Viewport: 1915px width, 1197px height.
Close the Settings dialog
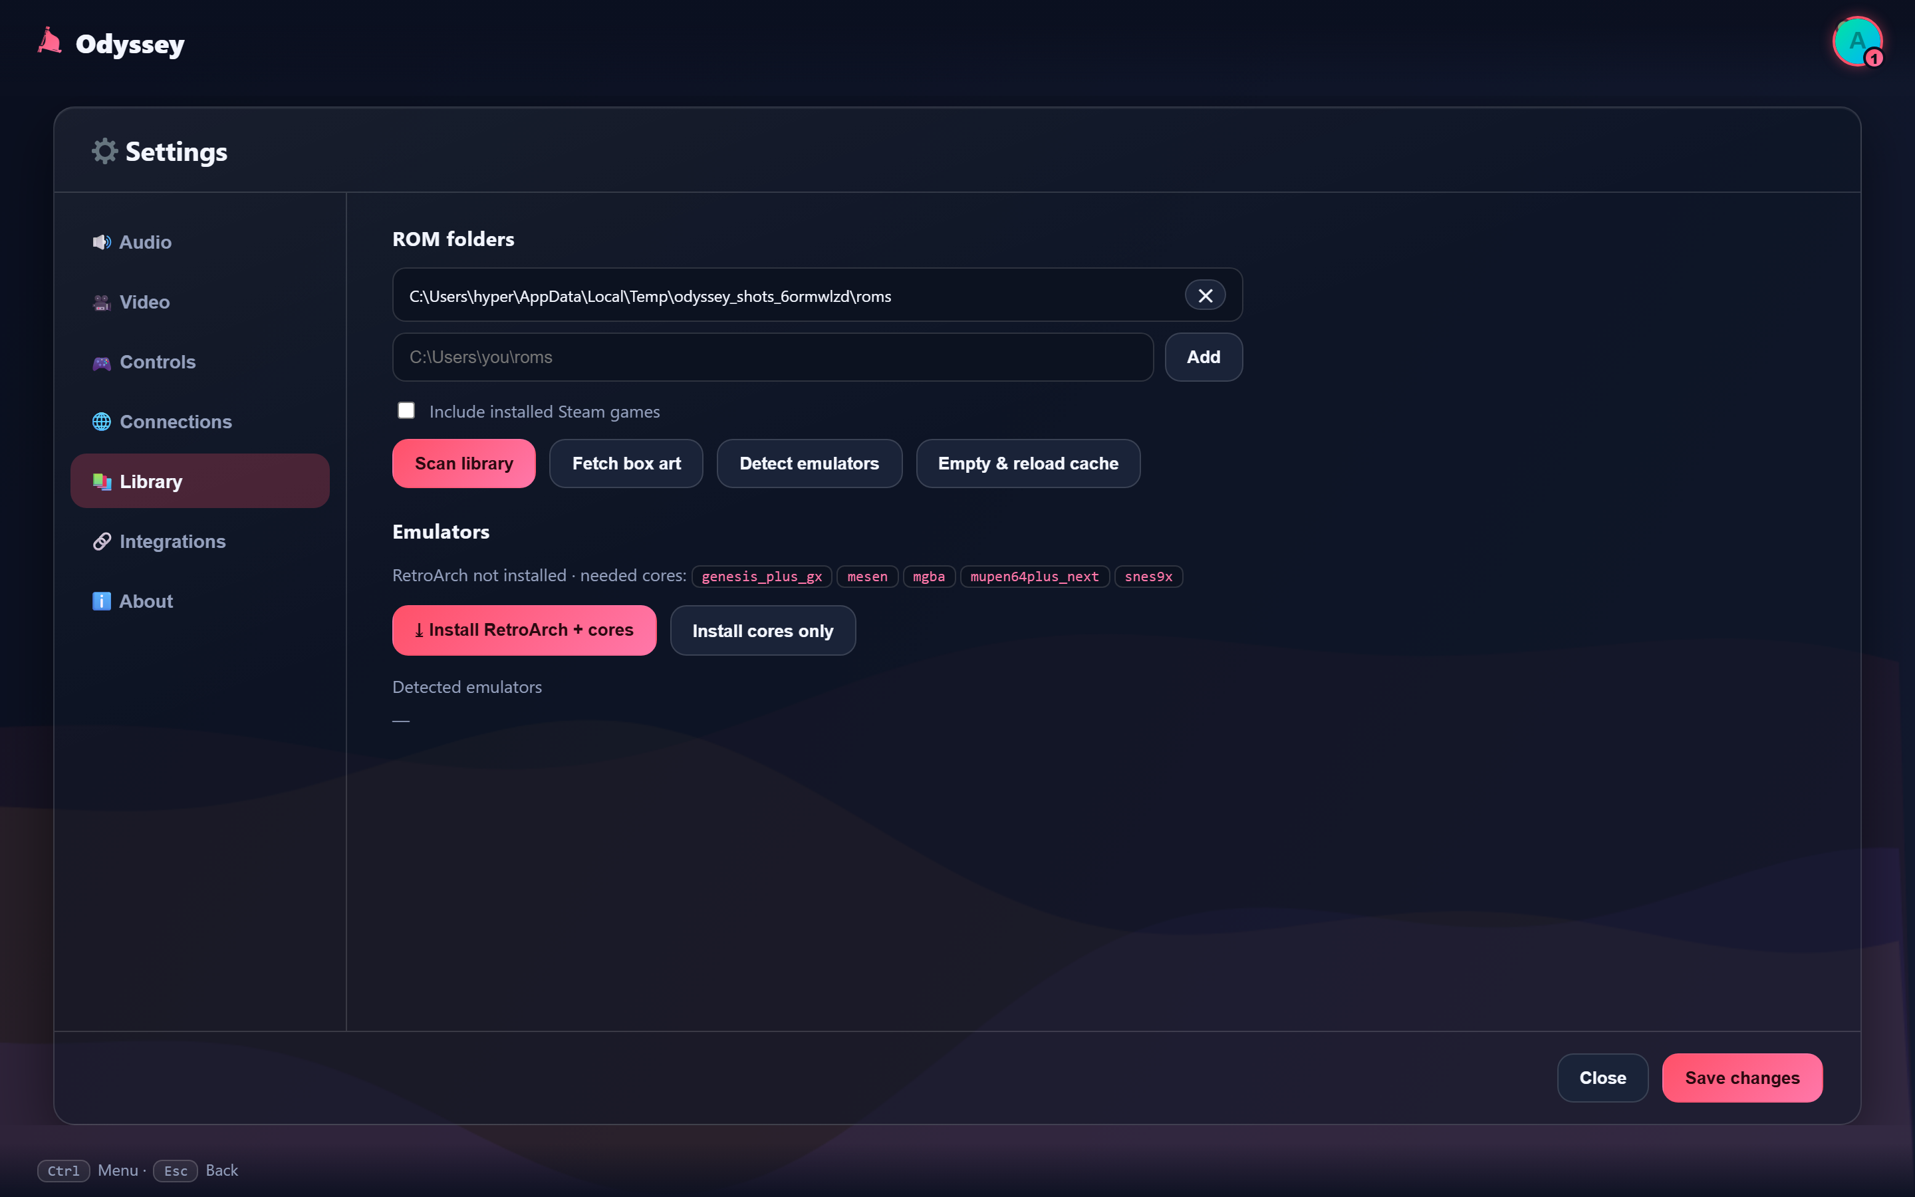[x=1602, y=1077]
